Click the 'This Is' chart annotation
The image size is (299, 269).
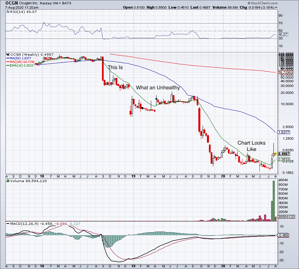115,67
